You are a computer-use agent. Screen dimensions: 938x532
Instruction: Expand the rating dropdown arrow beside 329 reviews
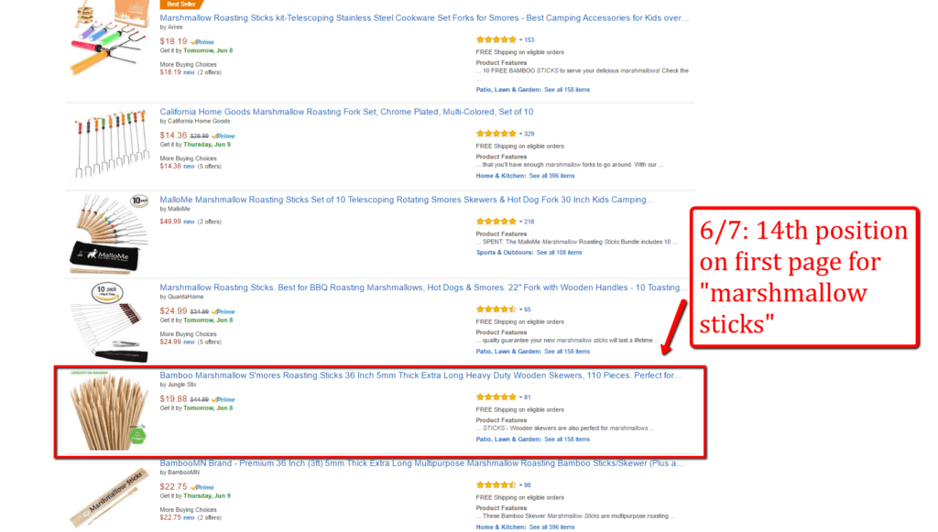pyautogui.click(x=520, y=134)
